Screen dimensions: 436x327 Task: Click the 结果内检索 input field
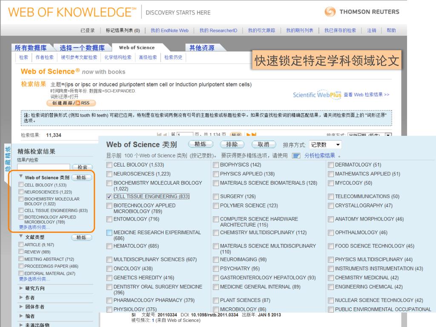(43, 166)
